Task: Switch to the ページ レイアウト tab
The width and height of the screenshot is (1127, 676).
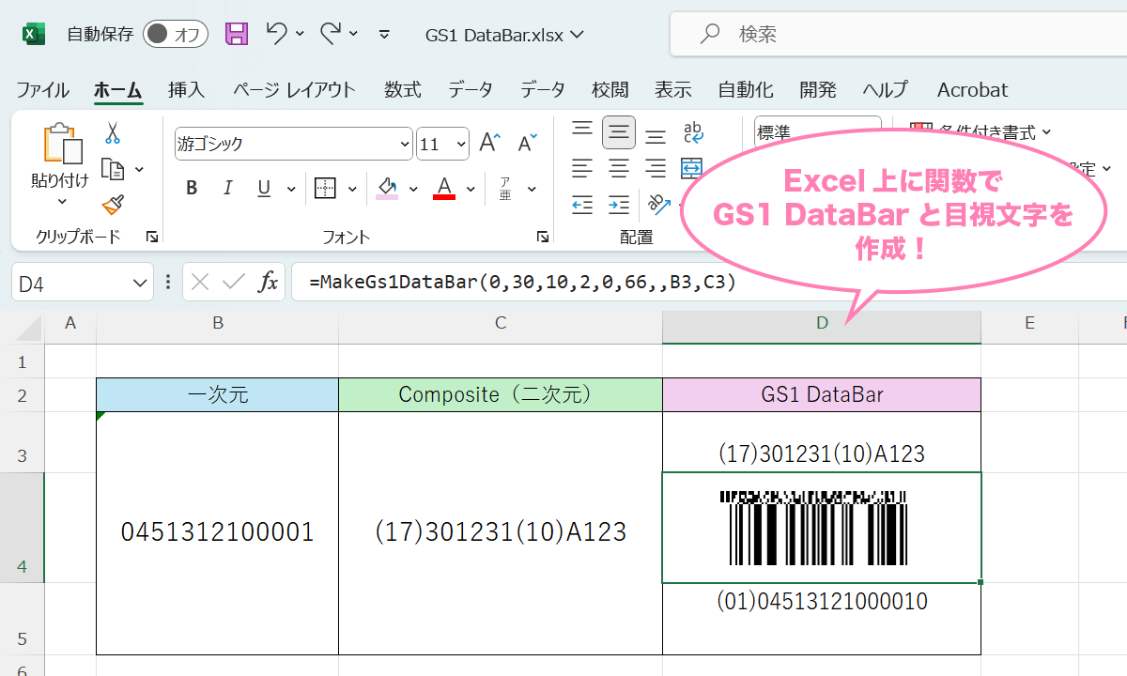Action: [x=294, y=90]
